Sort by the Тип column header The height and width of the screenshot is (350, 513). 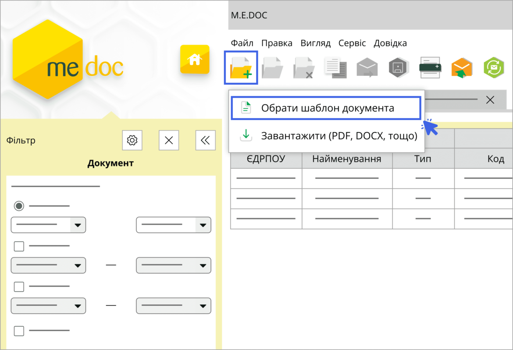pyautogui.click(x=423, y=159)
